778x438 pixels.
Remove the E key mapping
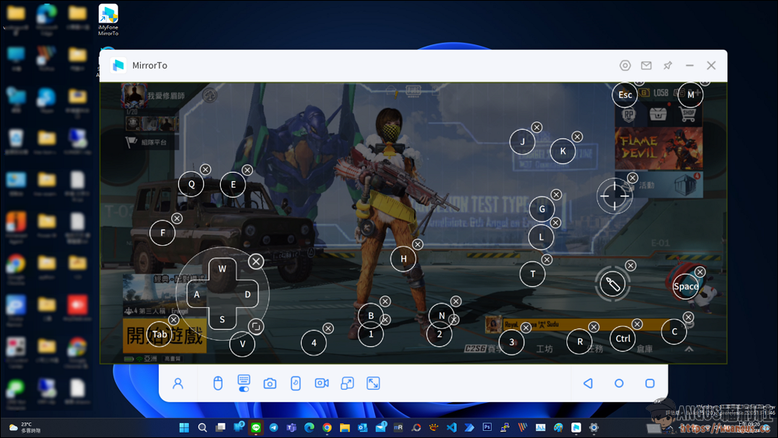click(247, 170)
